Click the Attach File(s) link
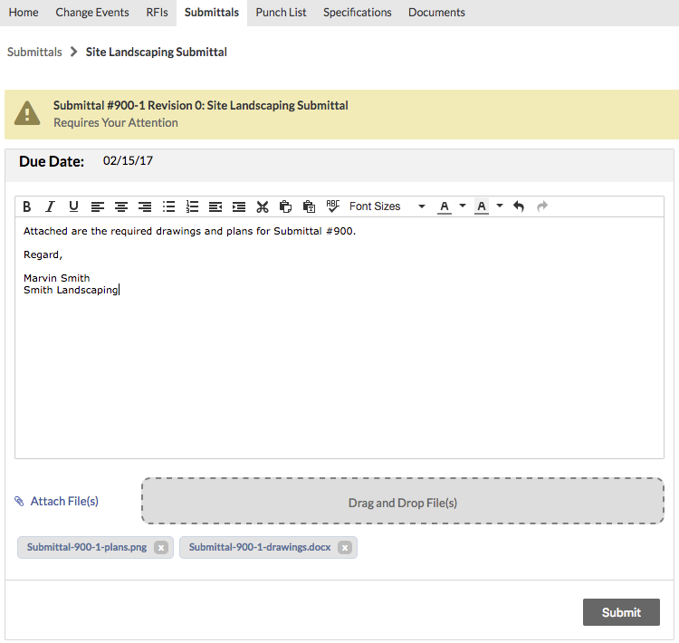679x643 pixels. point(63,501)
